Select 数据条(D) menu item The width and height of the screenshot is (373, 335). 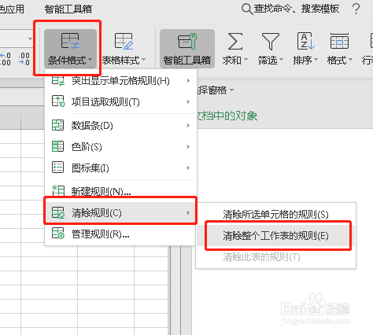click(120, 126)
